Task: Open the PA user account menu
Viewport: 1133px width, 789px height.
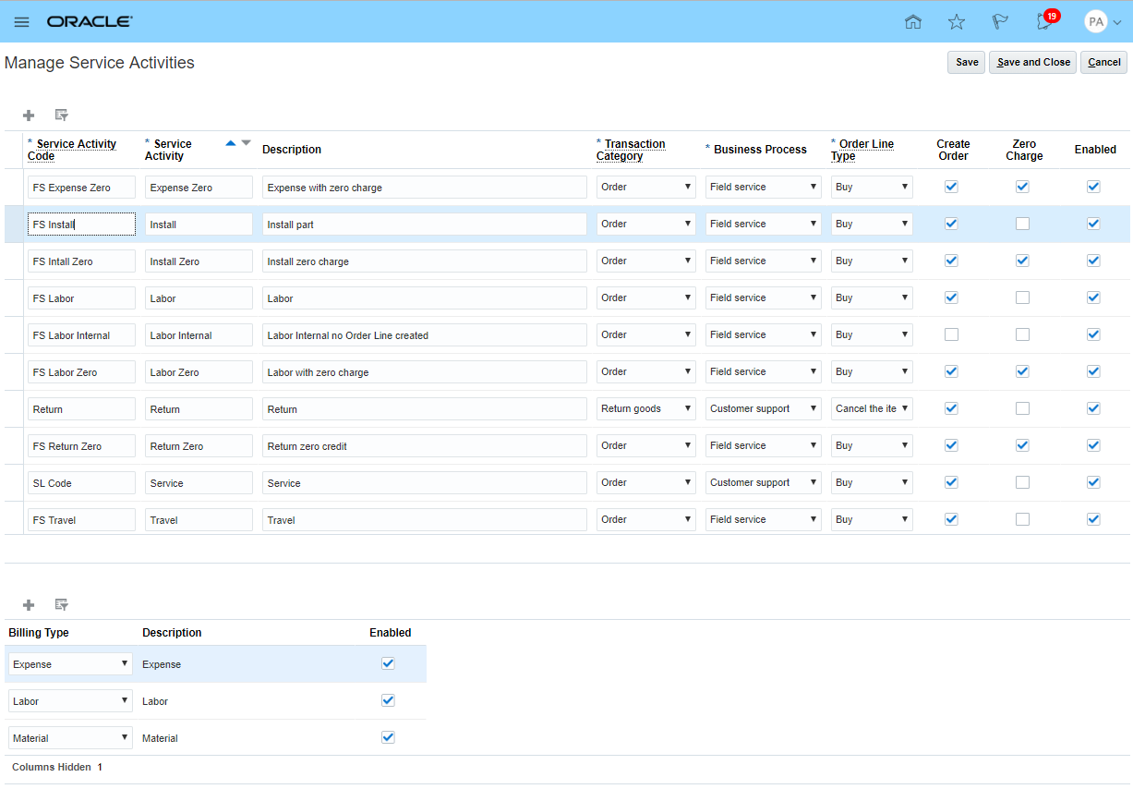Action: (x=1103, y=22)
